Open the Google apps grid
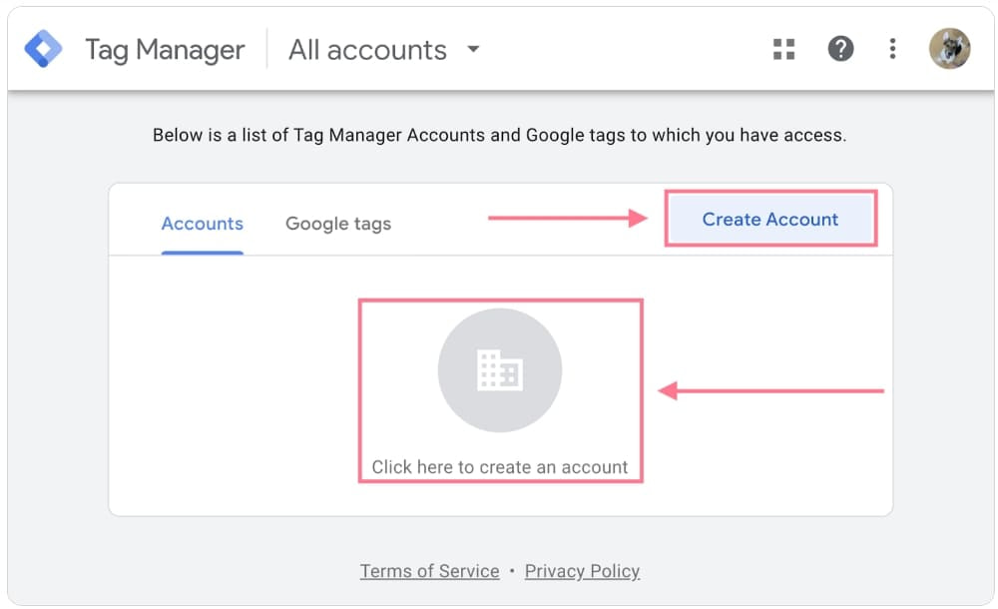The width and height of the screenshot is (998, 609). [x=783, y=49]
